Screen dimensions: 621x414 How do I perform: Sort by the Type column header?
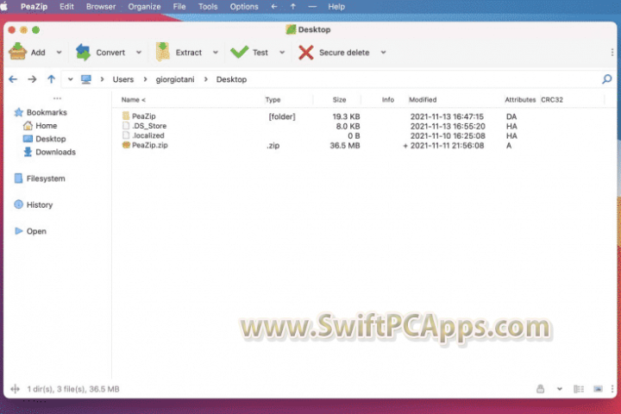(273, 100)
